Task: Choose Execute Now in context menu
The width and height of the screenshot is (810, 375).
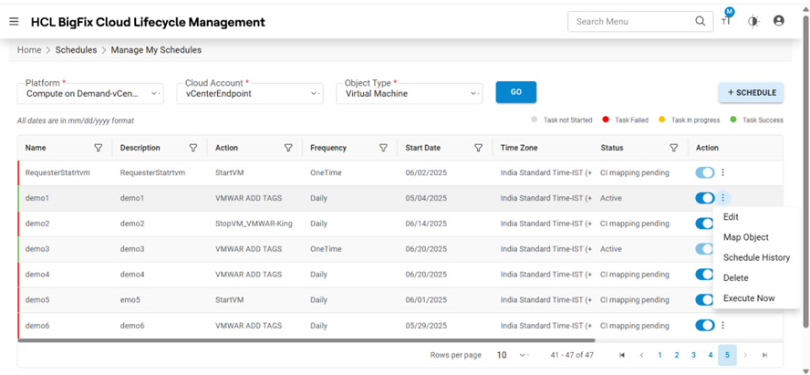Action: tap(749, 298)
